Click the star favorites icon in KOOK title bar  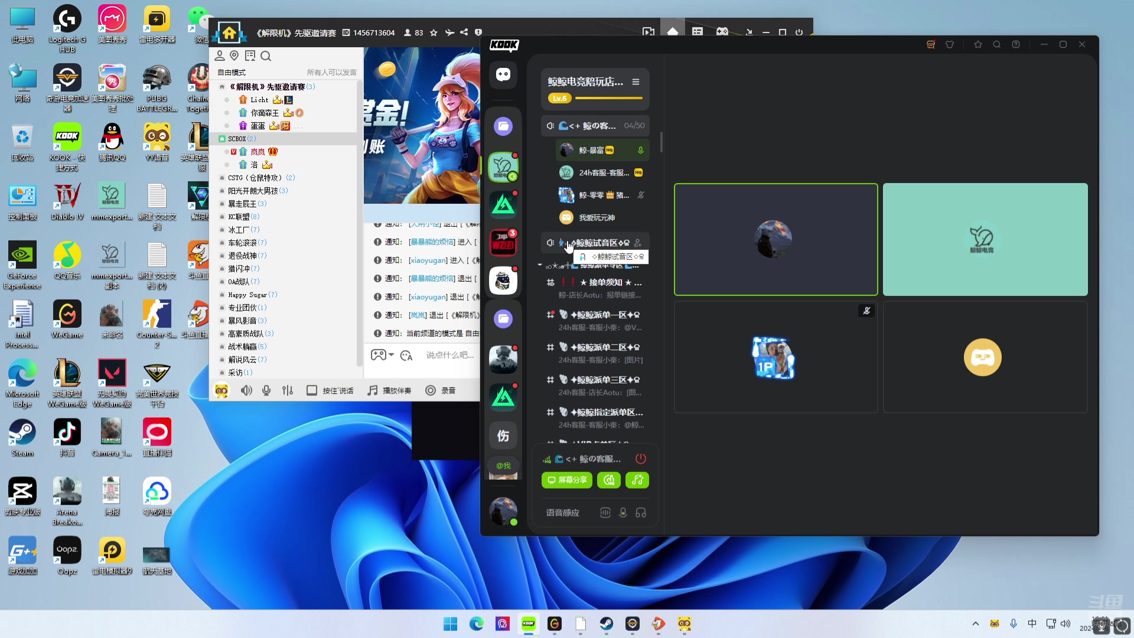pos(978,45)
